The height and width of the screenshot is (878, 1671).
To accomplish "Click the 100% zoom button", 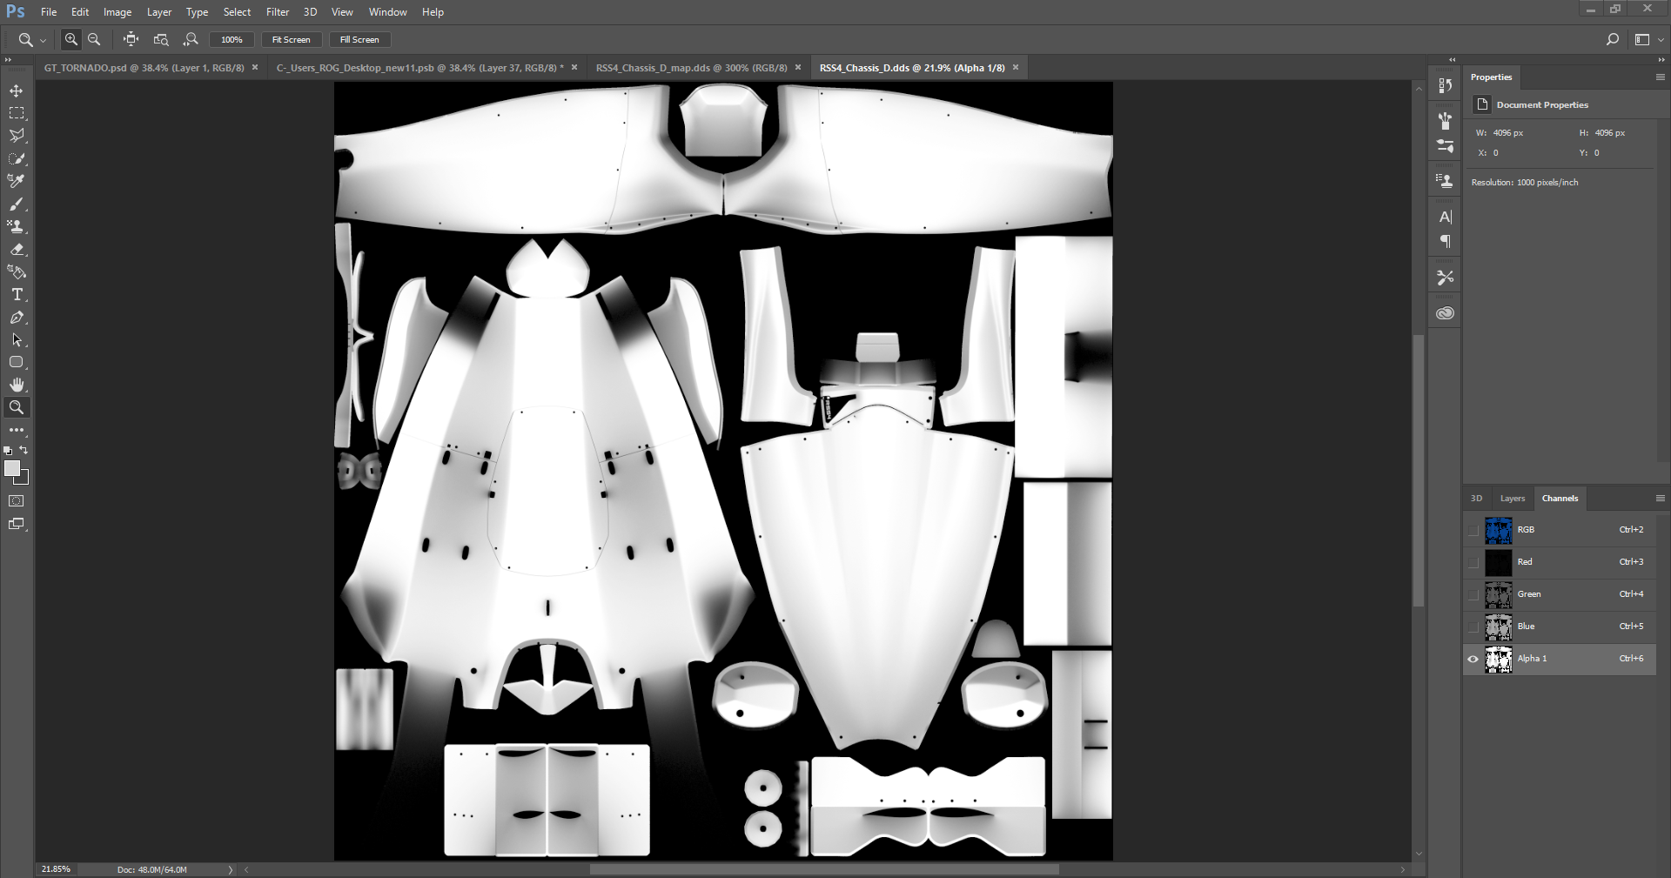I will 232,39.
